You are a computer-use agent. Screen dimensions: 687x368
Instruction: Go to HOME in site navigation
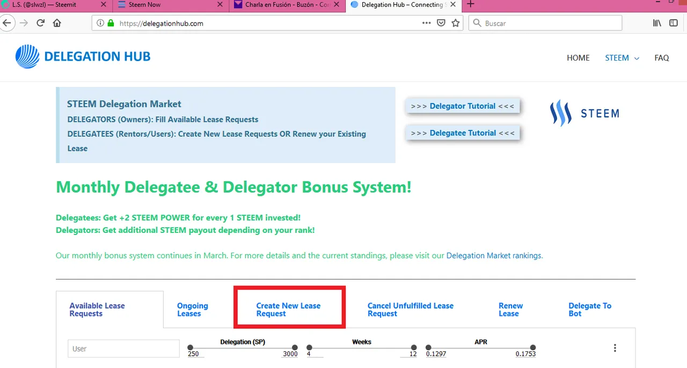pos(578,58)
